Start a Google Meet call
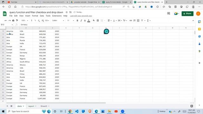 coord(177,14)
